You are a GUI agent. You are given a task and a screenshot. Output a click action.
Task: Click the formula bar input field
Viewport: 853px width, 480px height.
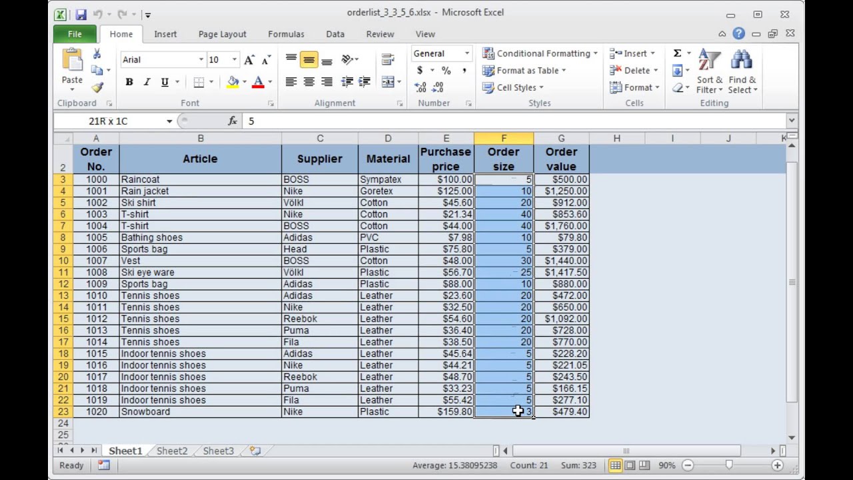[513, 121]
